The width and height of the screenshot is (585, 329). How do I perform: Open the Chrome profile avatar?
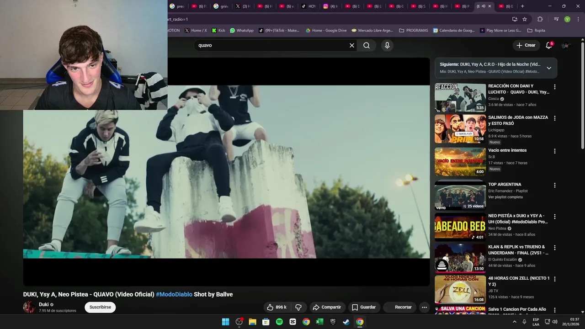(x=567, y=19)
